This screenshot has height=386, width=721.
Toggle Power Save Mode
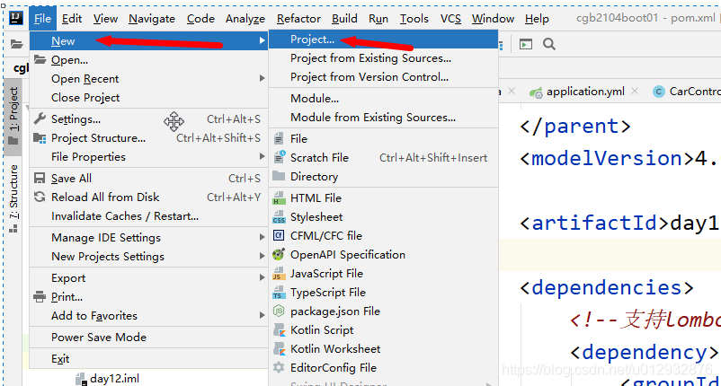tap(98, 338)
